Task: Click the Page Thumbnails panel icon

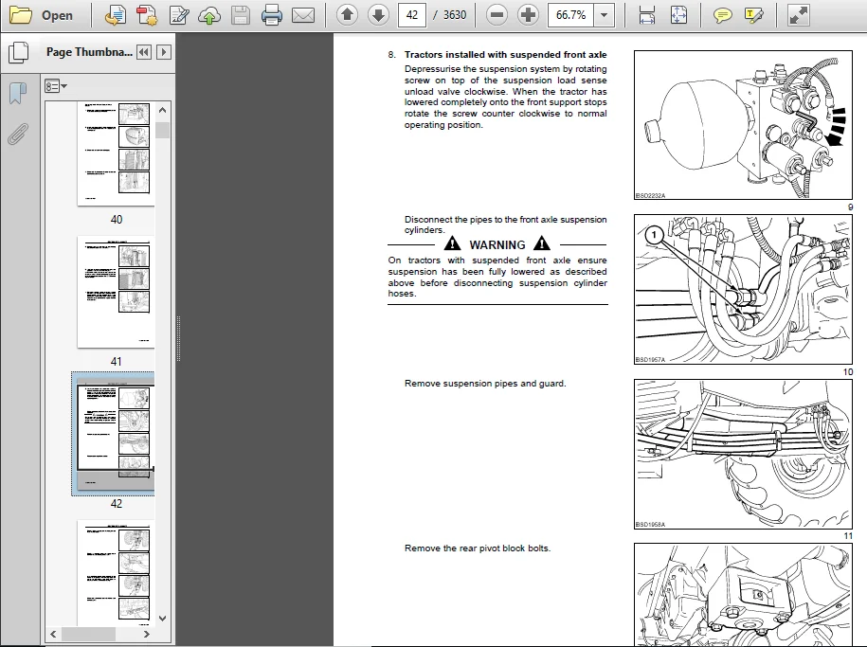Action: (x=19, y=52)
